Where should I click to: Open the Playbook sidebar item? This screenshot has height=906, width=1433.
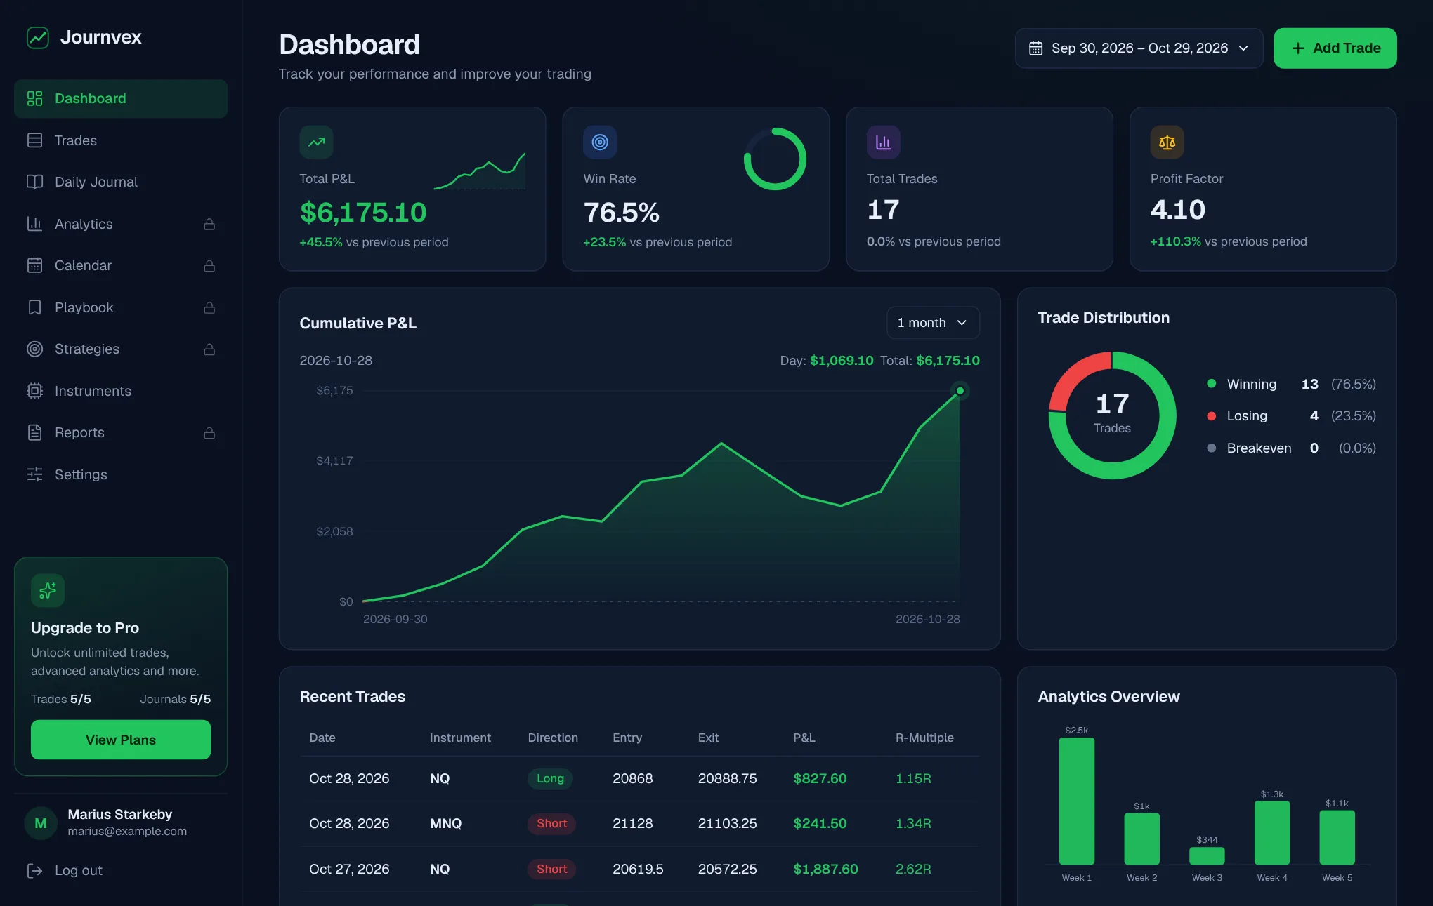click(121, 307)
